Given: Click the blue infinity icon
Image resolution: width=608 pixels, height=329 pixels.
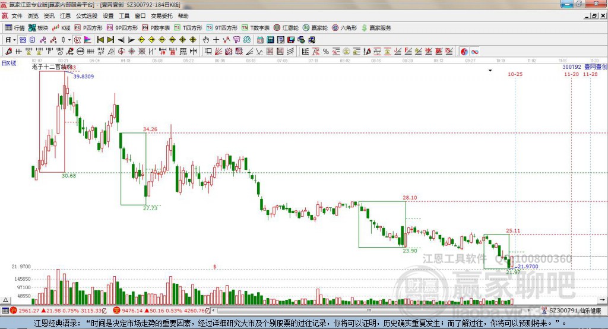Looking at the screenshot, I should (474, 51).
